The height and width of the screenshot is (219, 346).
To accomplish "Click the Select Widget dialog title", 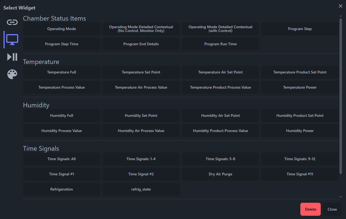I will click(19, 8).
